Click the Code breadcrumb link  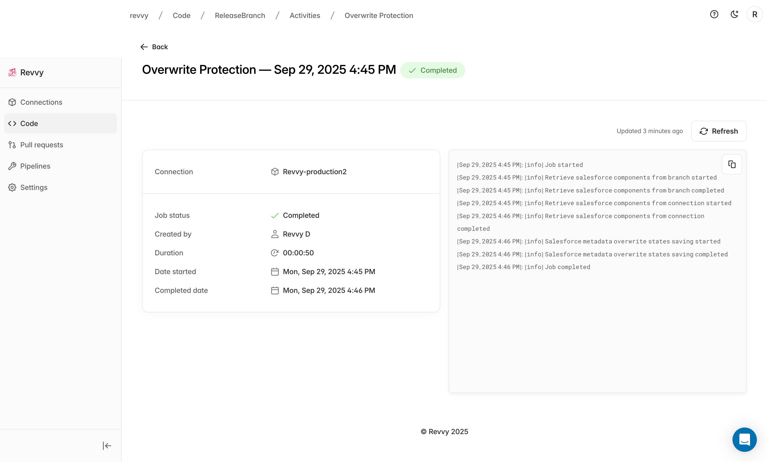point(182,15)
